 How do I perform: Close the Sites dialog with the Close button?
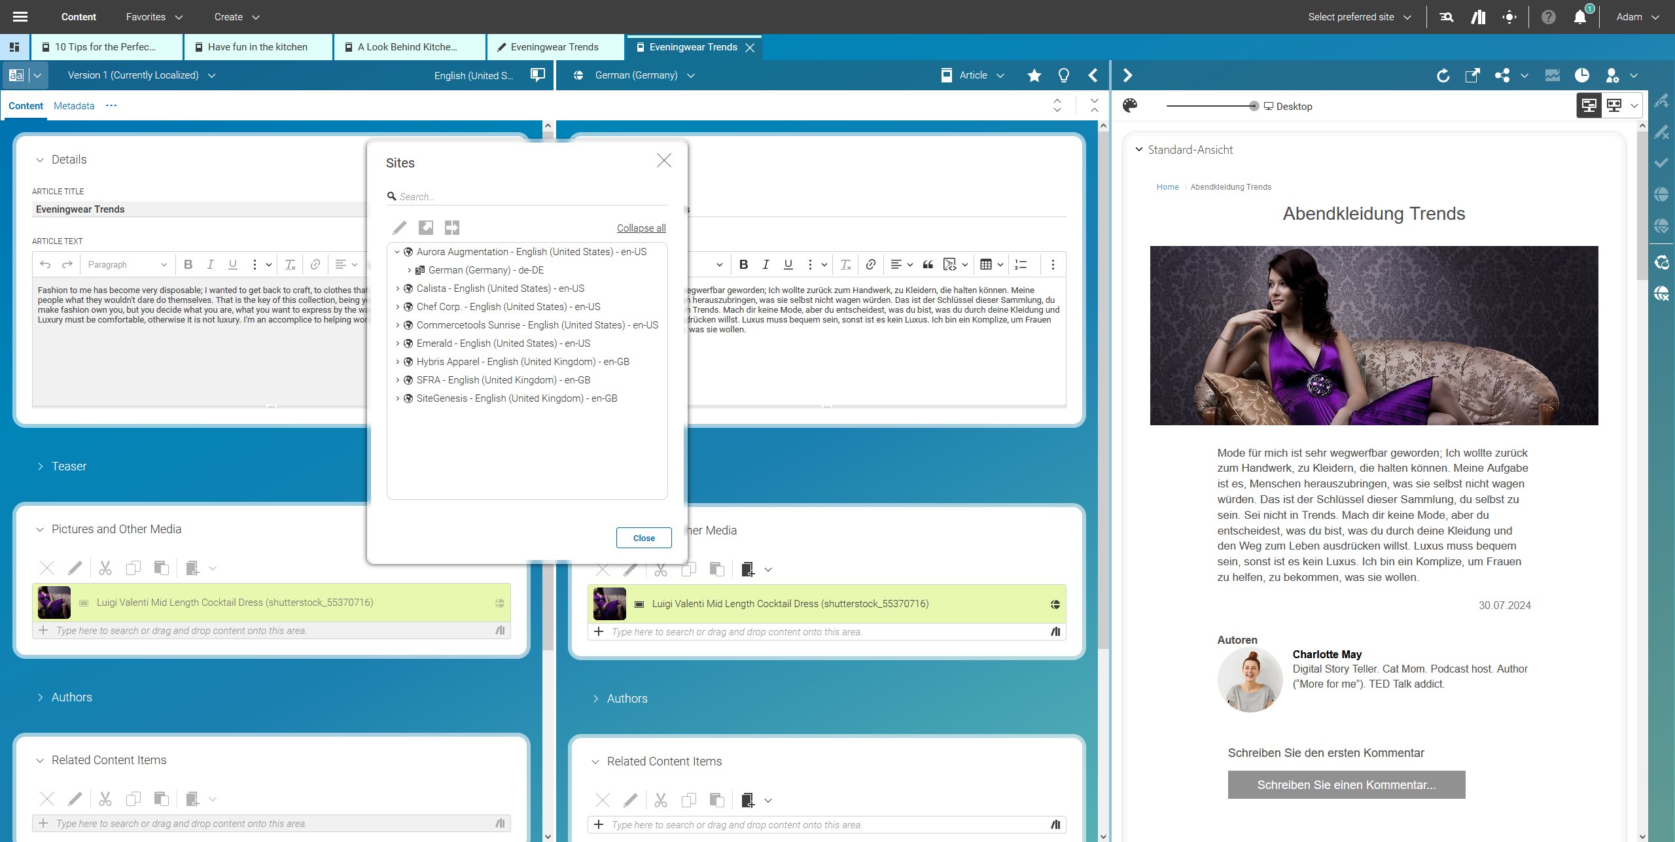coord(643,537)
